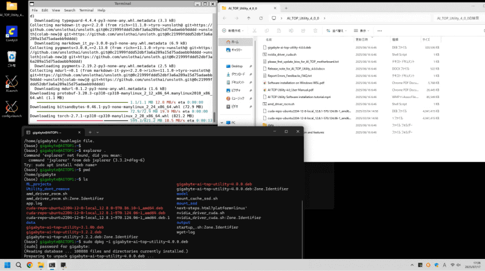Open the New item dropdown in Explorer
Screen dimensions: 485x271
(233, 31)
